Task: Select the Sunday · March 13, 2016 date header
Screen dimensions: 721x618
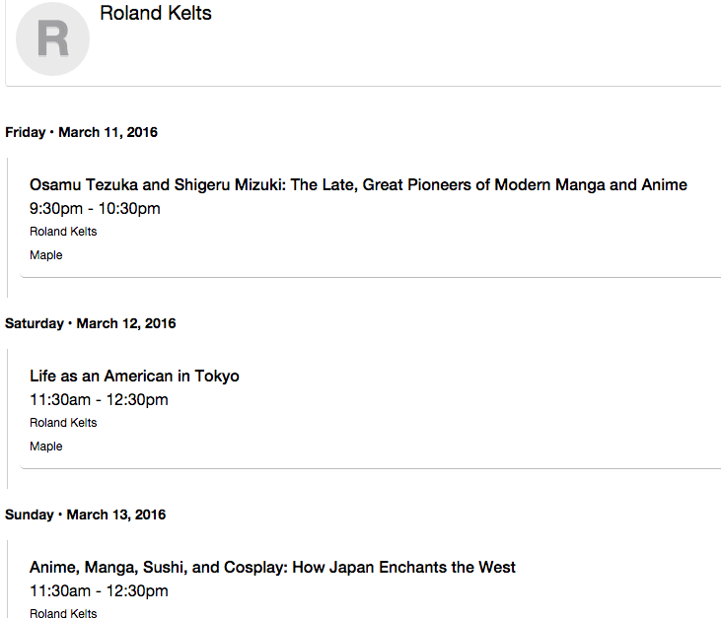Action: coord(85,515)
